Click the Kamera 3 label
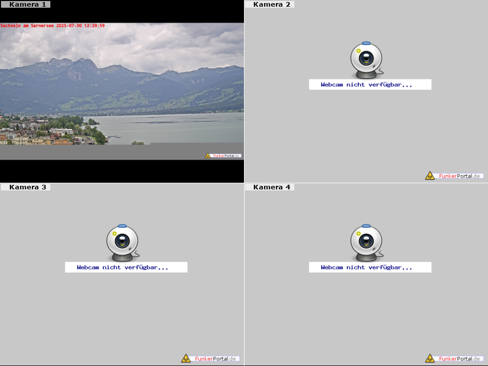This screenshot has width=488, height=366. pyautogui.click(x=26, y=187)
